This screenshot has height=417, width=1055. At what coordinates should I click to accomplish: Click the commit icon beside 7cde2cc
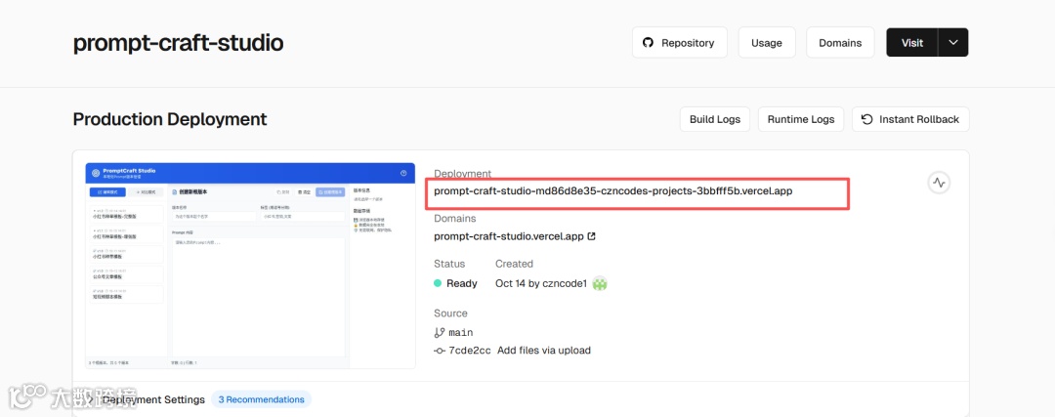(x=440, y=351)
